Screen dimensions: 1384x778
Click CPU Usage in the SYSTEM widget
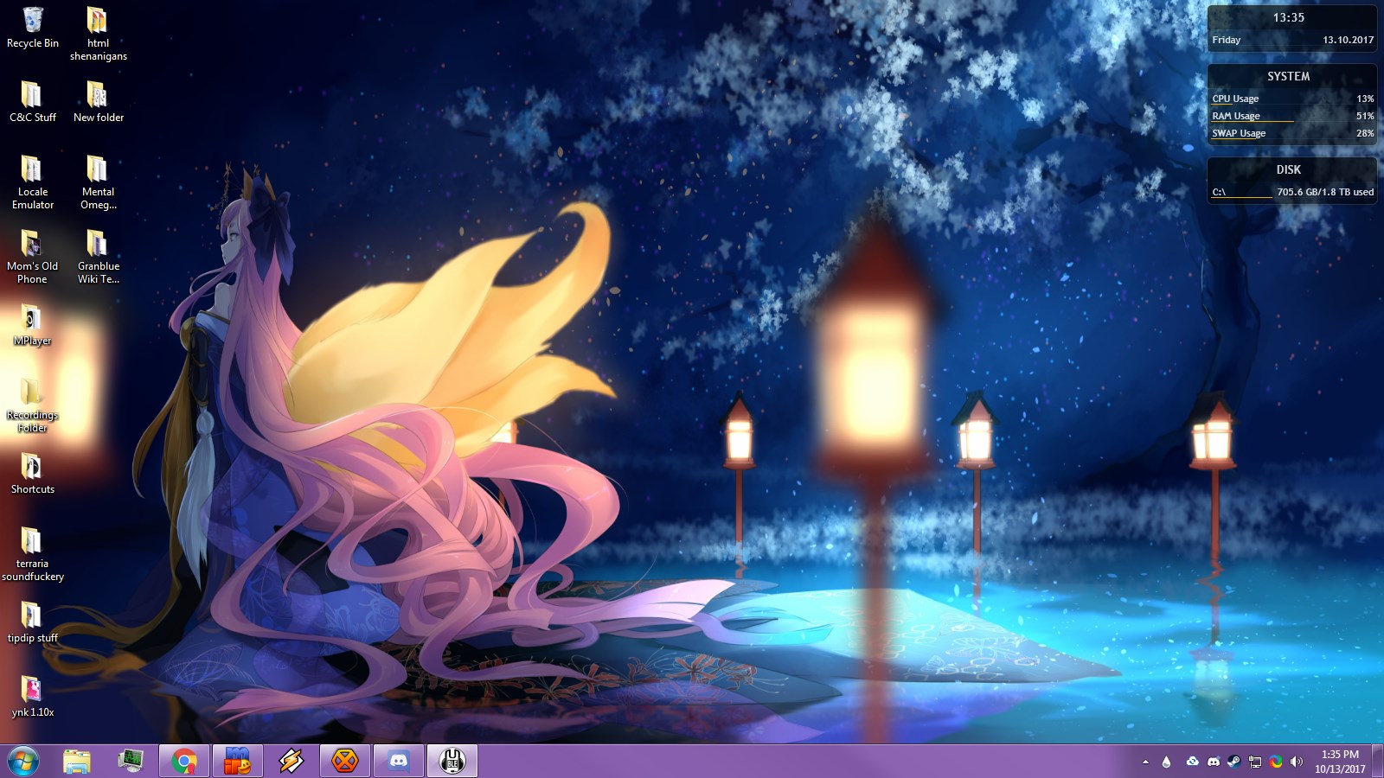pyautogui.click(x=1235, y=99)
